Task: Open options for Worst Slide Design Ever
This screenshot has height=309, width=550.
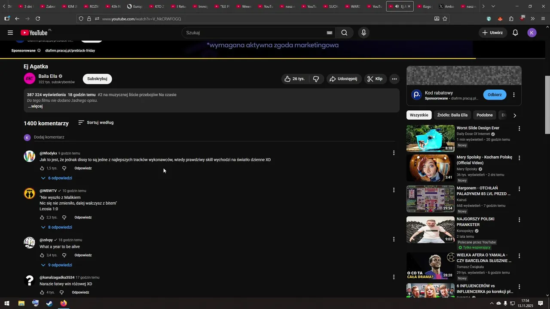Action: click(x=519, y=128)
